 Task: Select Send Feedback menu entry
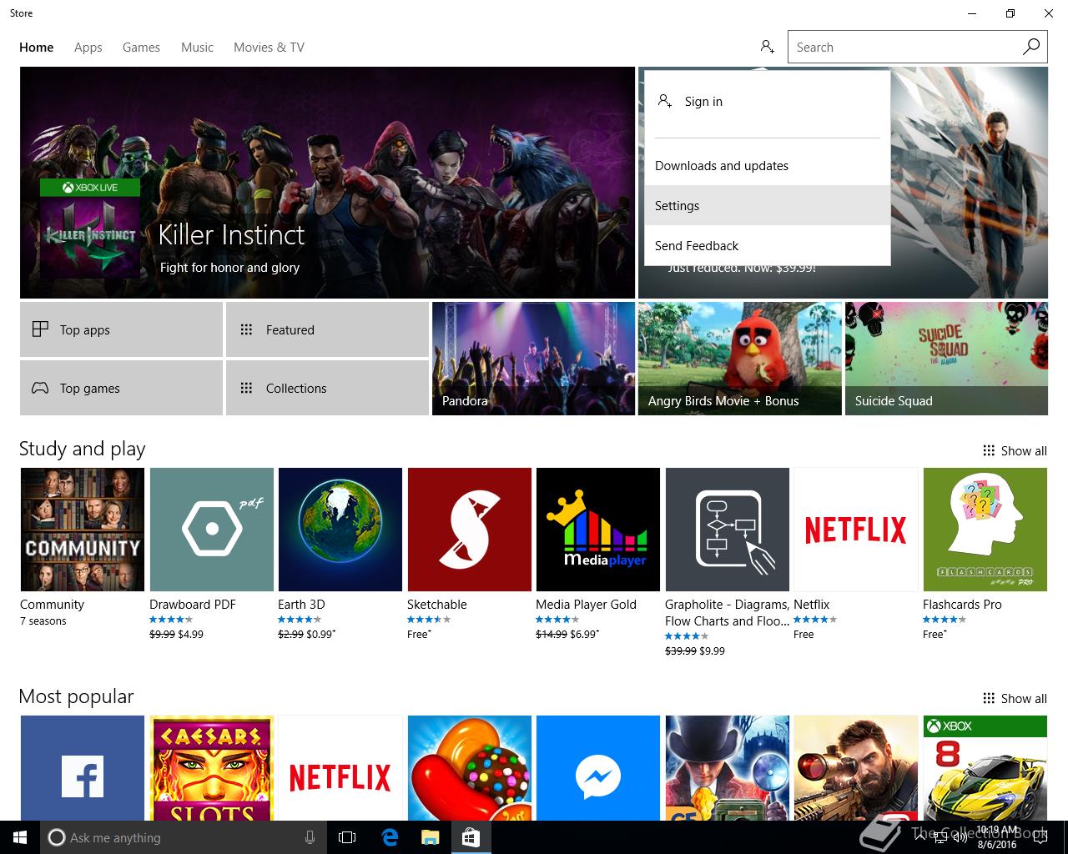click(768, 245)
